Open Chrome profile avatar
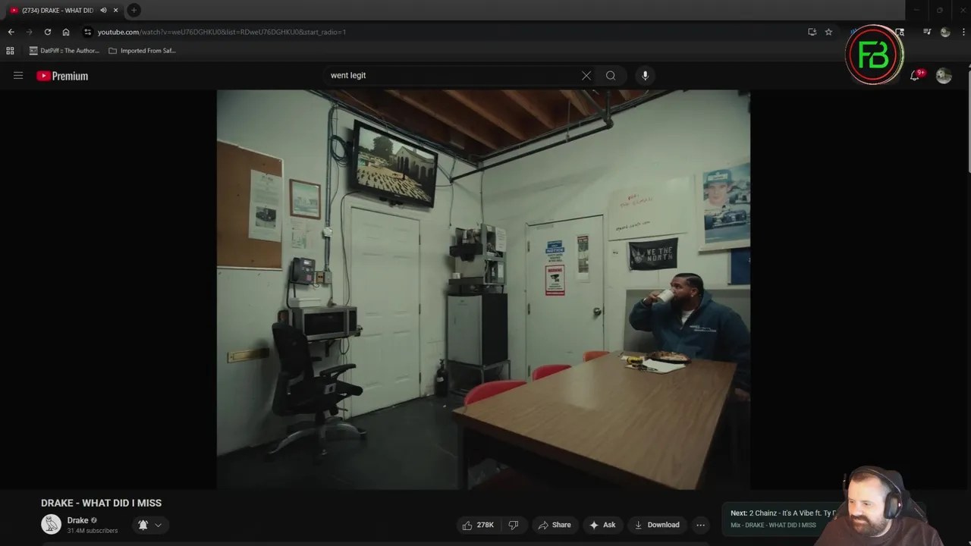 tap(945, 32)
